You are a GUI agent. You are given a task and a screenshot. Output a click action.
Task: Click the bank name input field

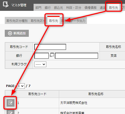(76, 56)
